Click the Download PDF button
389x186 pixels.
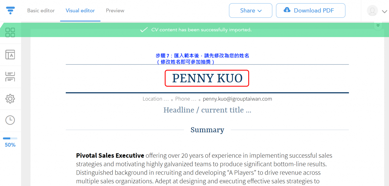pyautogui.click(x=311, y=10)
